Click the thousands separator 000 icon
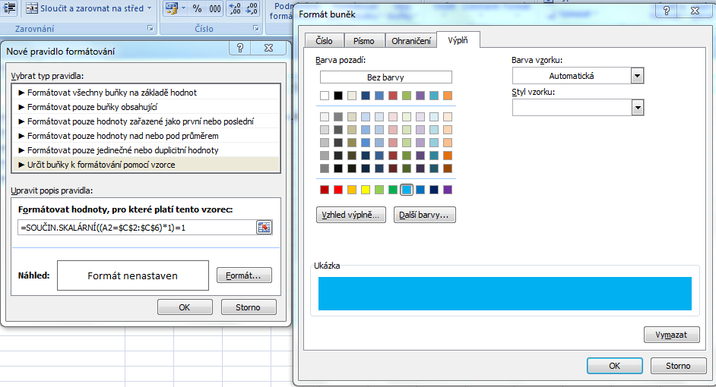The height and width of the screenshot is (387, 716). point(215,8)
